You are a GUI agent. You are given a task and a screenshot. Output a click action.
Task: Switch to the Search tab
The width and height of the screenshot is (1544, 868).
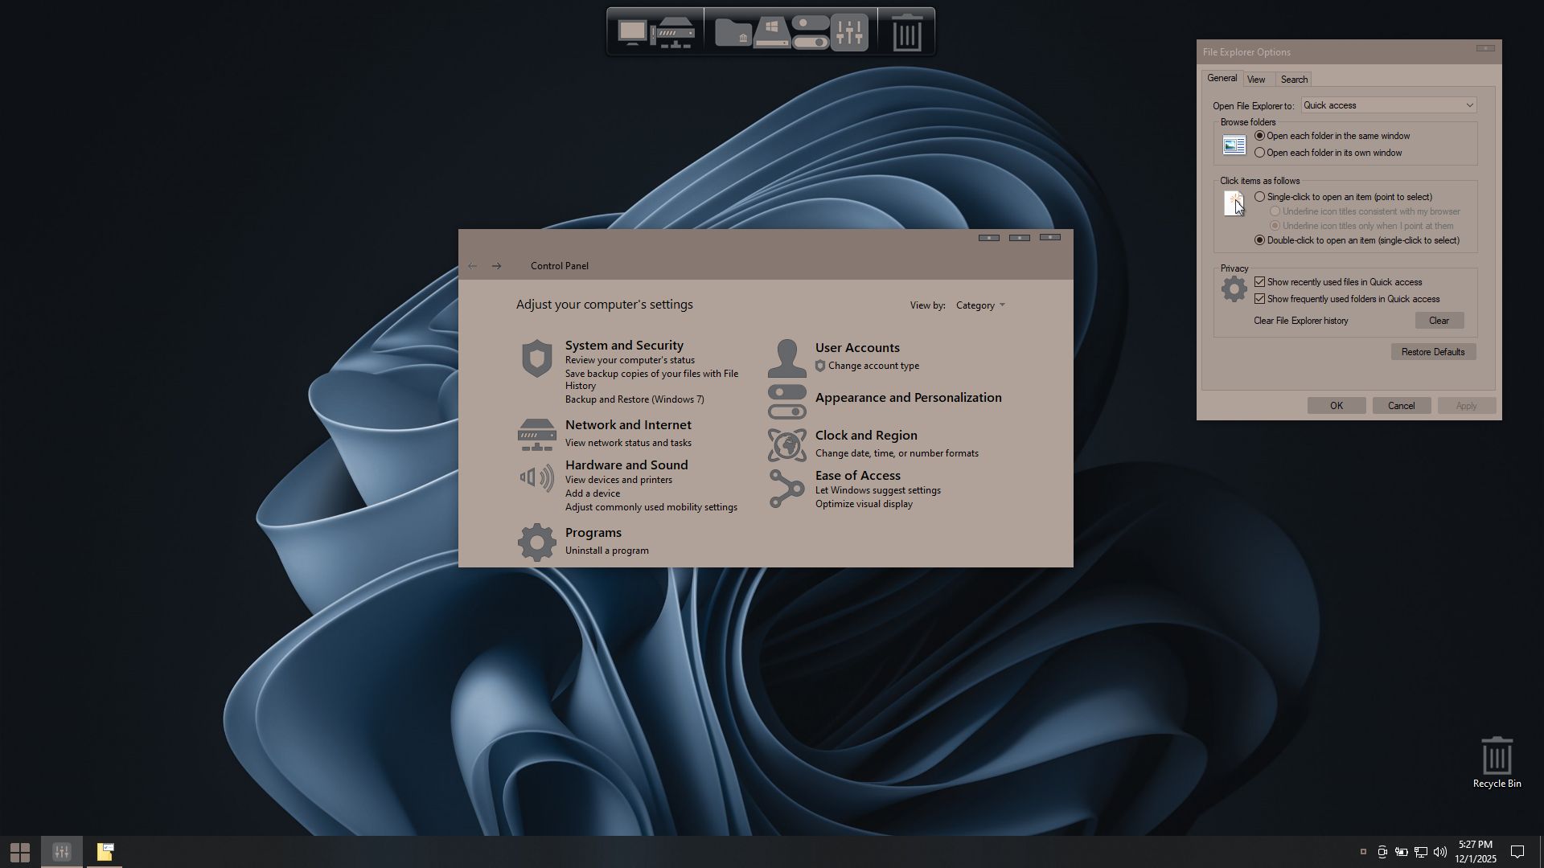pos(1294,80)
